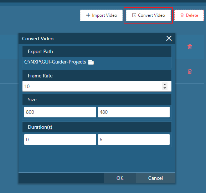Click the lower trash icon behind dialog
Screen dimensions: 206x193
pos(190,71)
